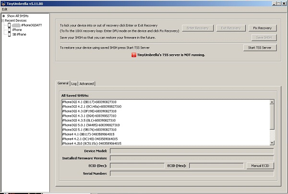Switch to the General tab
Viewport: 288px width, 194px height.
(63, 83)
